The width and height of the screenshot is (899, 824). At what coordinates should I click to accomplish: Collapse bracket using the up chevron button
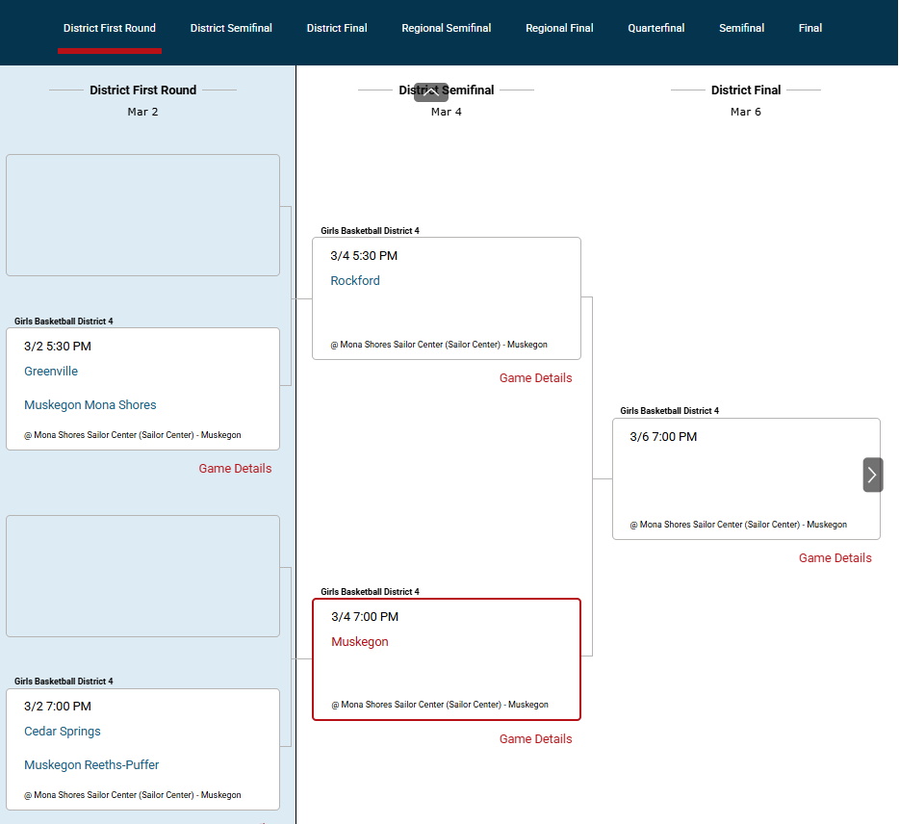pos(430,92)
